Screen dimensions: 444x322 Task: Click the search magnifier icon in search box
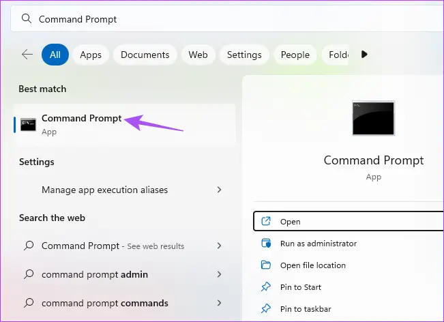coord(27,19)
